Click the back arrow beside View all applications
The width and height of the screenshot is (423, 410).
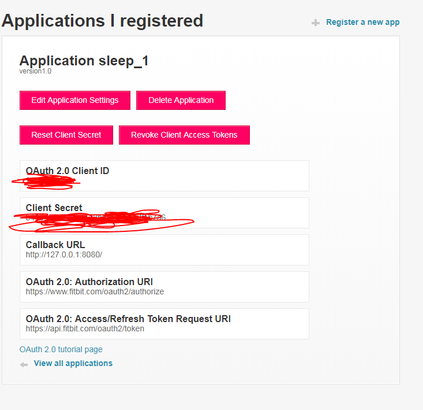[24, 364]
